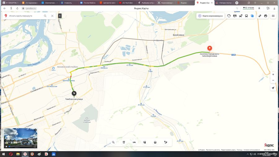Select the black start marker at Тамбовская улица
279x157 pixels.
click(74, 93)
